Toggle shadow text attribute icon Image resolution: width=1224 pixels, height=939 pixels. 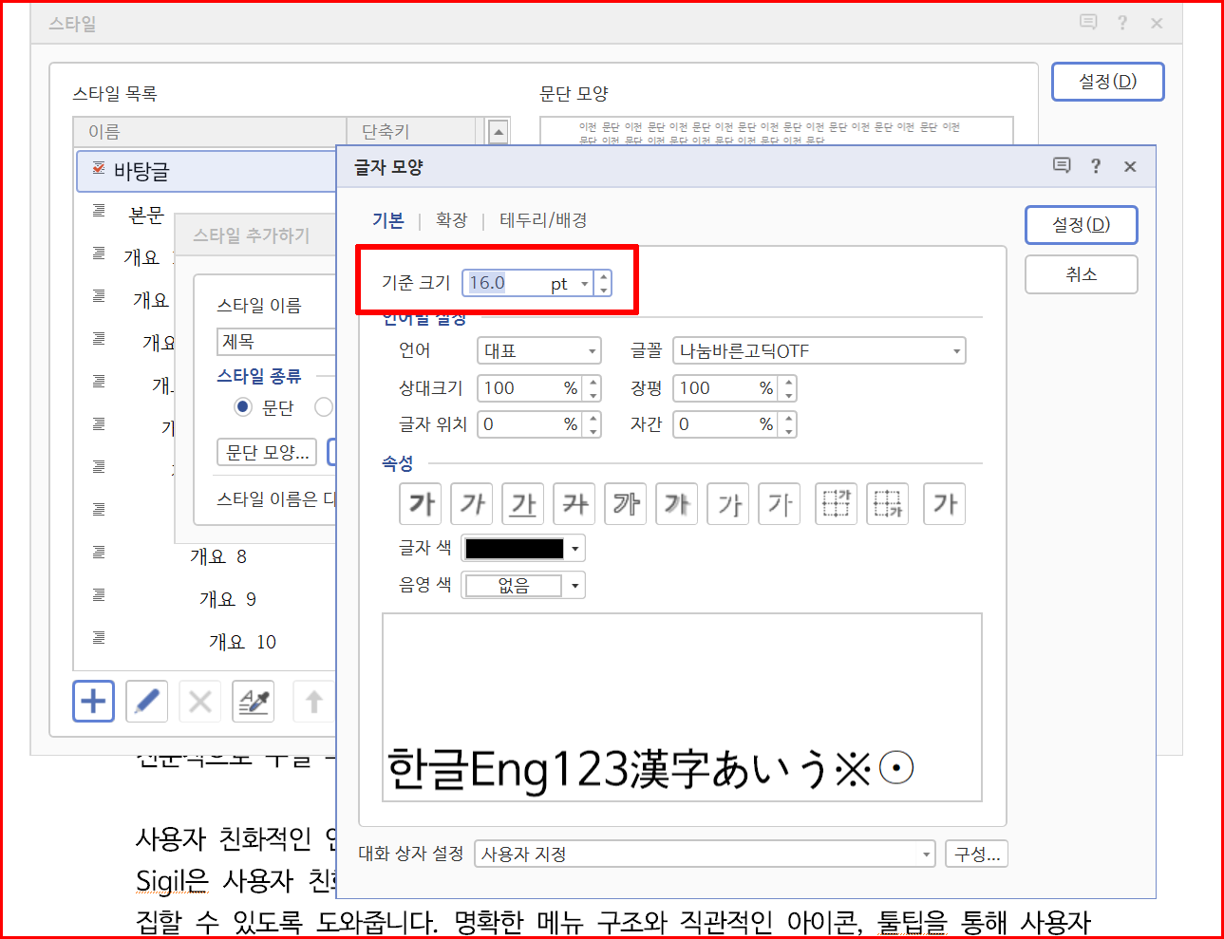point(678,504)
